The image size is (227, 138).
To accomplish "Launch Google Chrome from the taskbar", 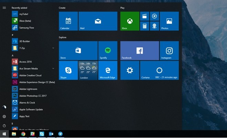I will click(23, 134).
